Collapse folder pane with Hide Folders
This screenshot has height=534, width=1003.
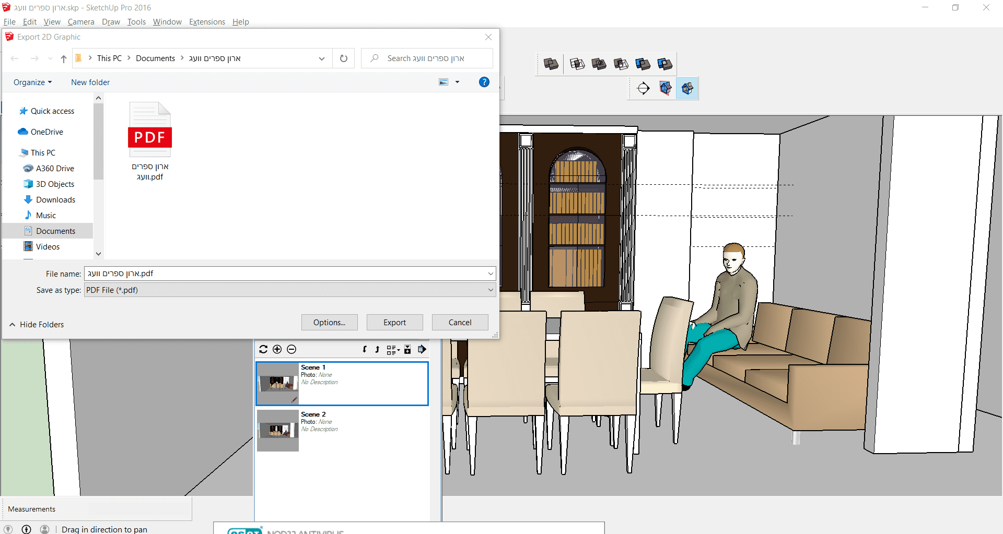pyautogui.click(x=37, y=324)
